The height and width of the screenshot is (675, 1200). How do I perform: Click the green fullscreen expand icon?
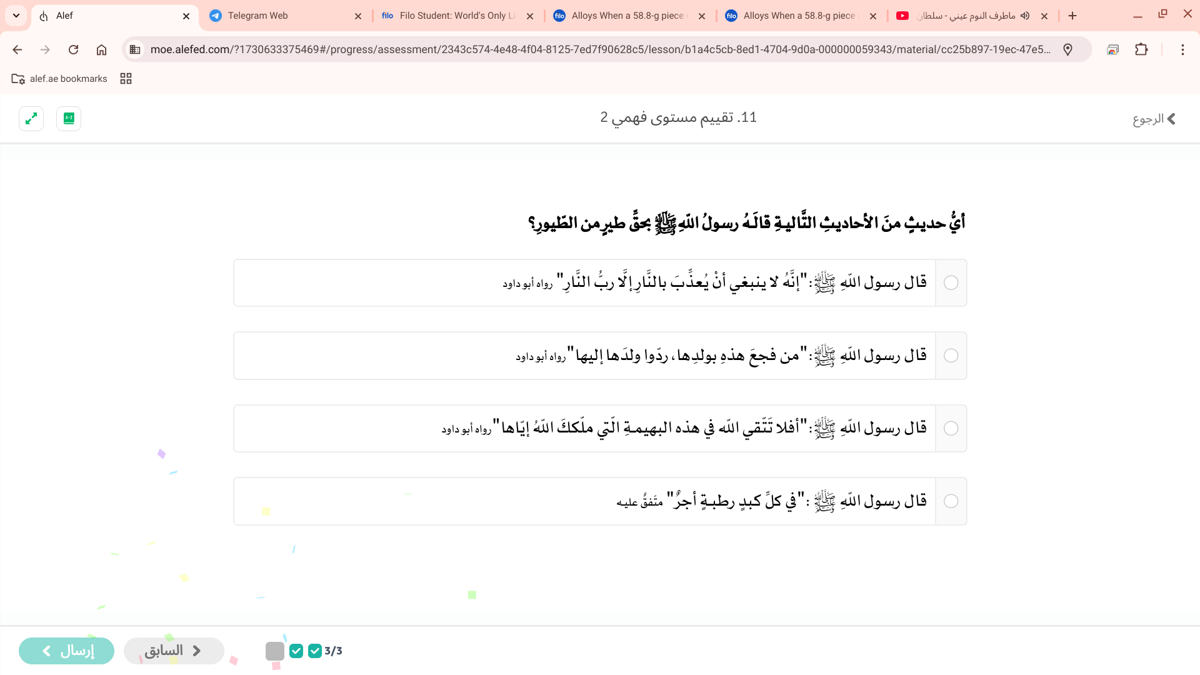[31, 119]
